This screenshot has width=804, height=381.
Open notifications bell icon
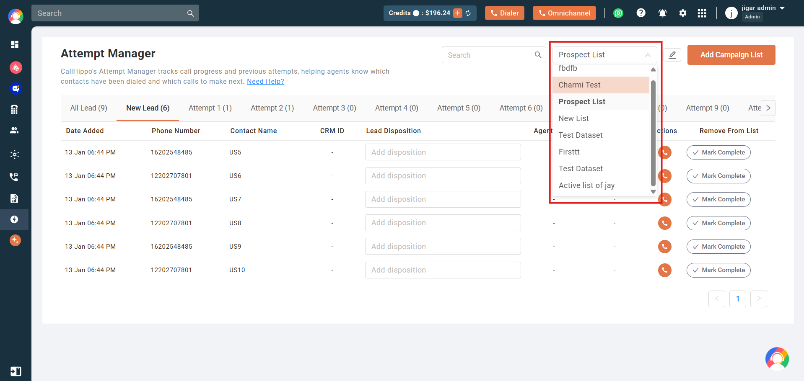click(662, 13)
